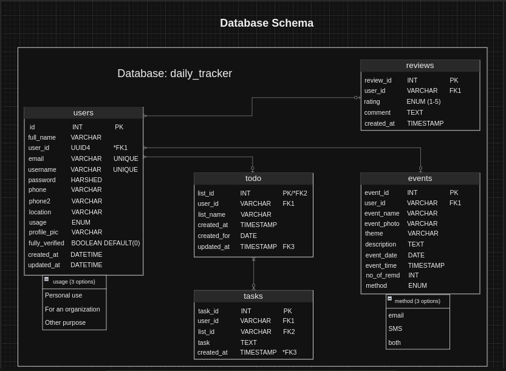Select the fully_verified field
The image size is (506, 371).
pos(46,243)
